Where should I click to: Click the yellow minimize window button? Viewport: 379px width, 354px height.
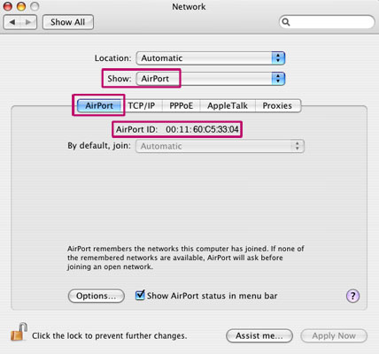pos(21,6)
